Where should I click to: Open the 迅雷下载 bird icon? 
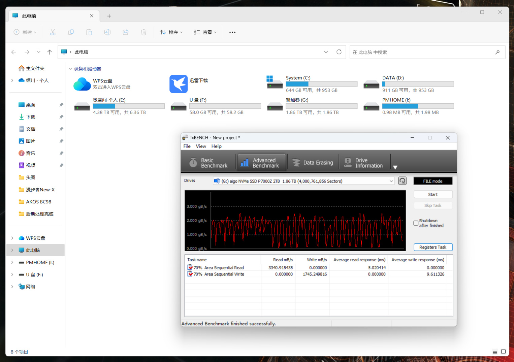(x=179, y=84)
